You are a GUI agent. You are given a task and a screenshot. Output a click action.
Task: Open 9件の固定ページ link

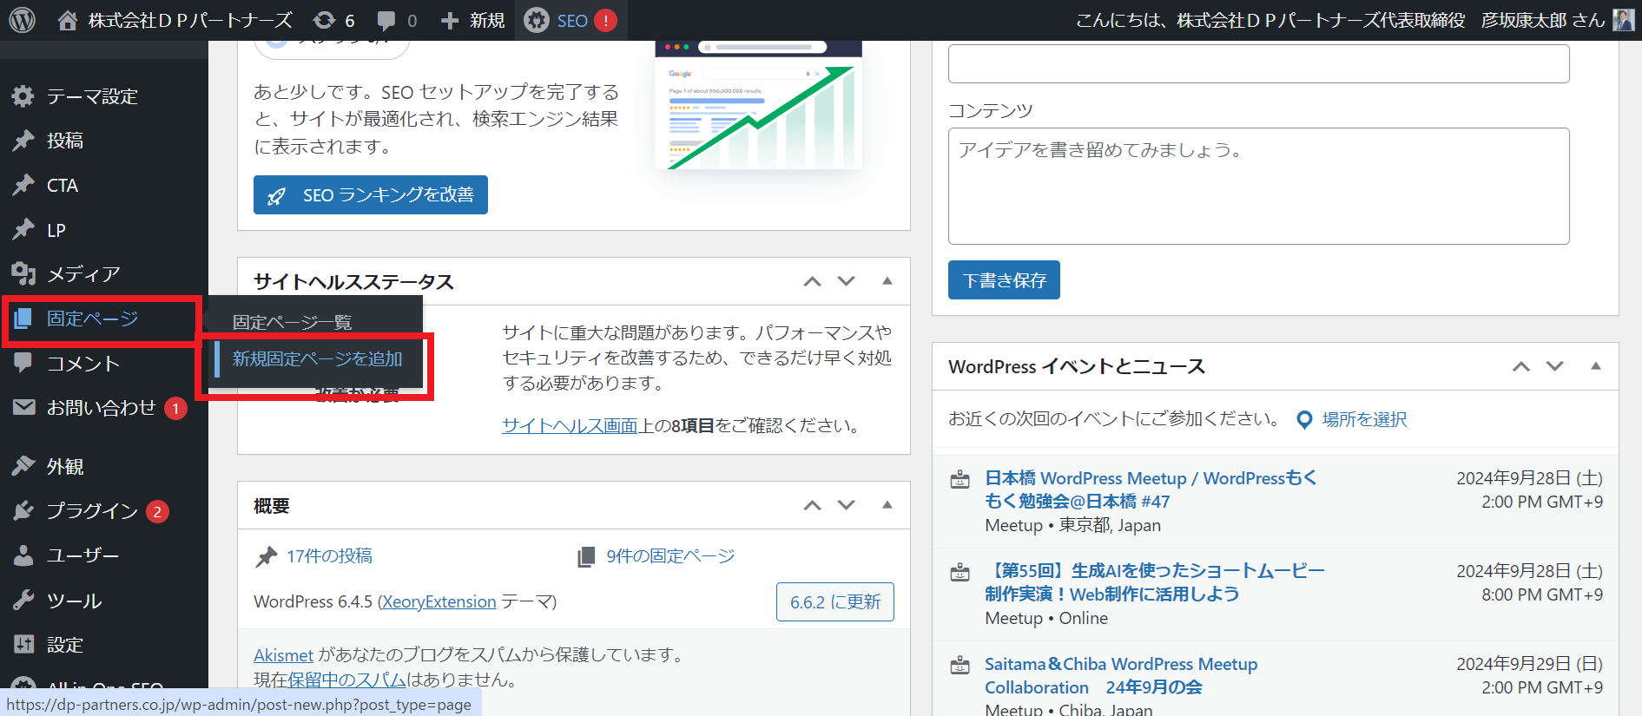click(x=670, y=555)
